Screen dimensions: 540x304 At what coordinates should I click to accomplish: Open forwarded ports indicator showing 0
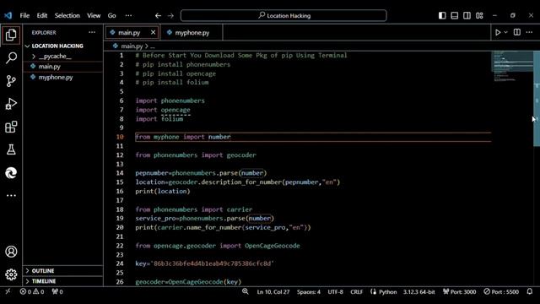57,291
